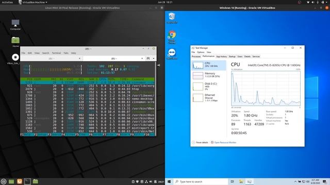The width and height of the screenshot is (330, 185).
Task: Launch Google Chrome from Windows desktop
Action: [172, 37]
